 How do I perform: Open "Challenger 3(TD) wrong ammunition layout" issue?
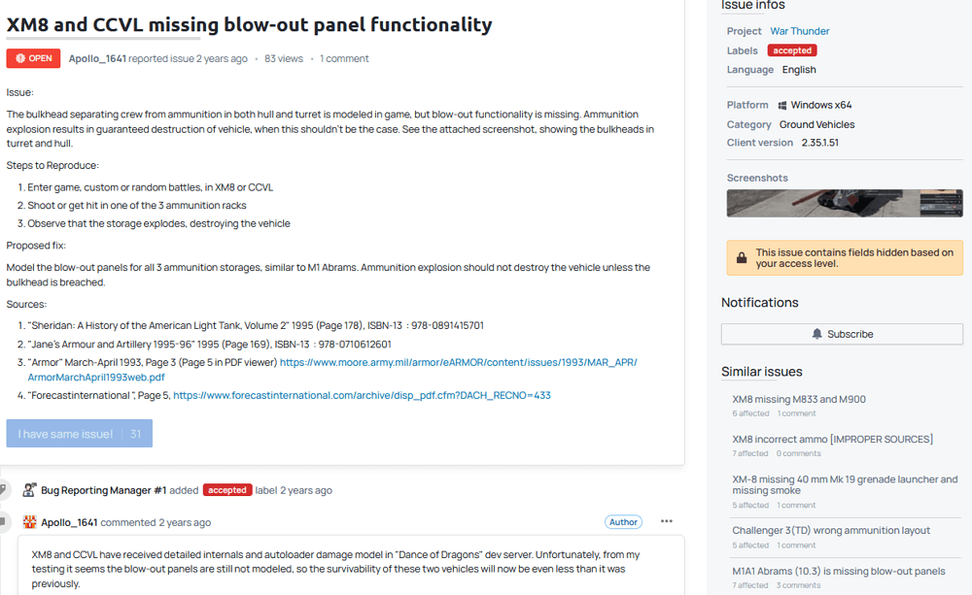tap(831, 531)
